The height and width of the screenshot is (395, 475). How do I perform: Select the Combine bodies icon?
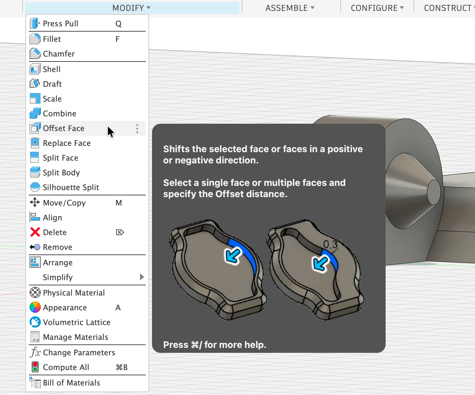click(x=35, y=114)
